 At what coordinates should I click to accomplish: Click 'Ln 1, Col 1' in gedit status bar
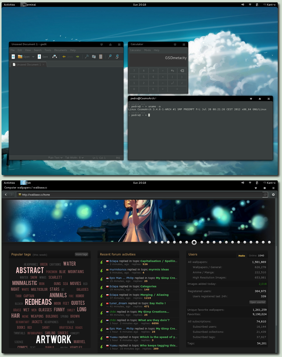[x=99, y=158]
